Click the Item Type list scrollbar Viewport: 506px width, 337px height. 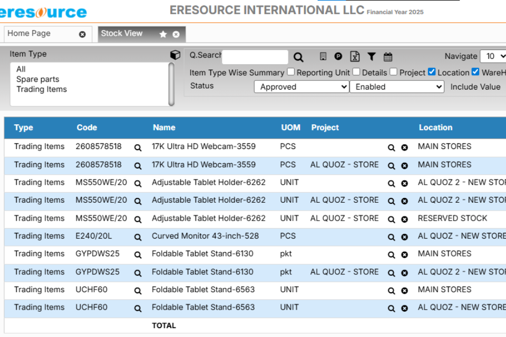click(171, 84)
